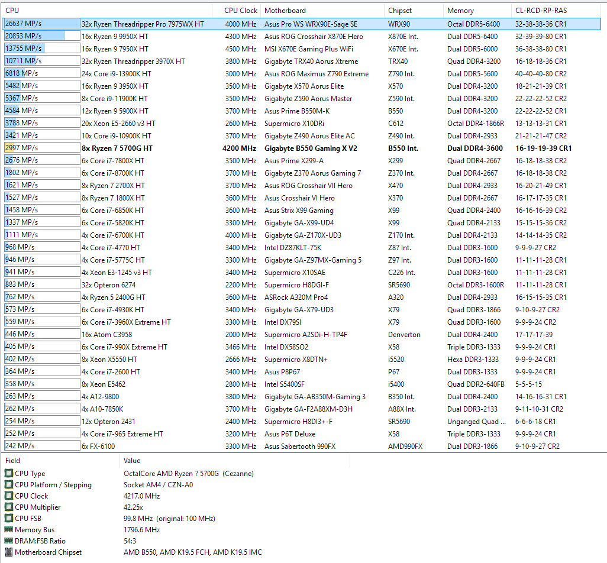Select row 4x A10-7850K
The width and height of the screenshot is (607, 563).
301,409
